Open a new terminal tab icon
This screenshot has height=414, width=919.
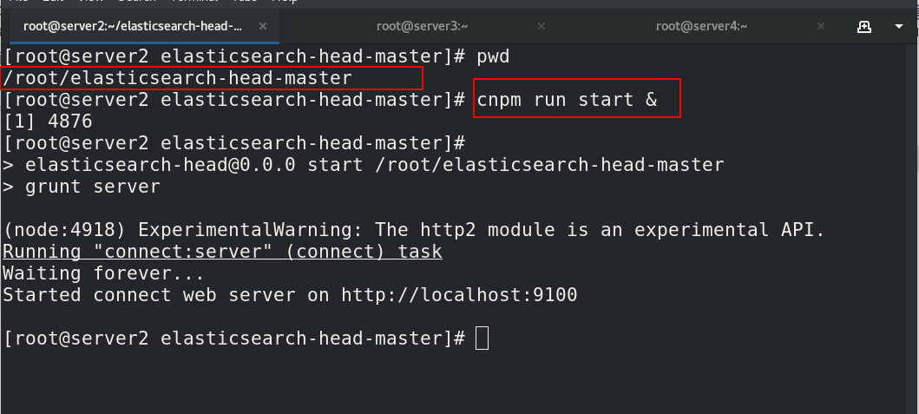click(x=864, y=26)
